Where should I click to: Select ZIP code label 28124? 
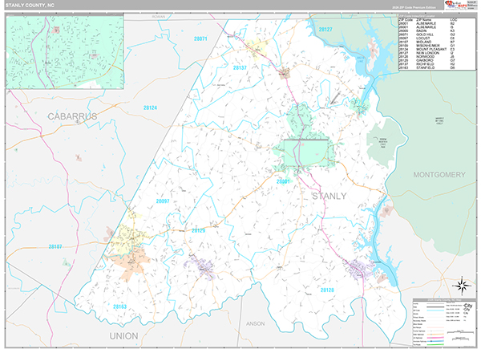point(150,108)
